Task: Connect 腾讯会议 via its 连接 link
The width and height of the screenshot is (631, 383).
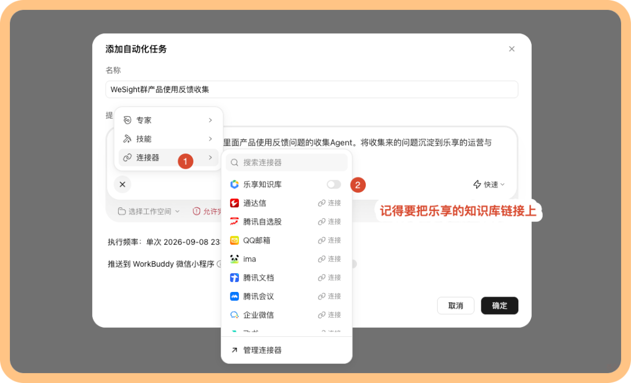Action: [x=330, y=296]
